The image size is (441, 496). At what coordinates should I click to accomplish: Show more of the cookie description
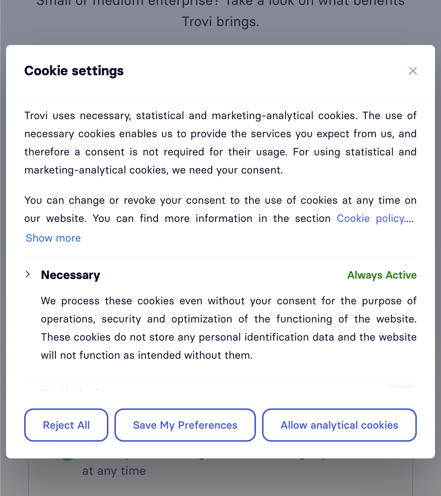(x=53, y=238)
